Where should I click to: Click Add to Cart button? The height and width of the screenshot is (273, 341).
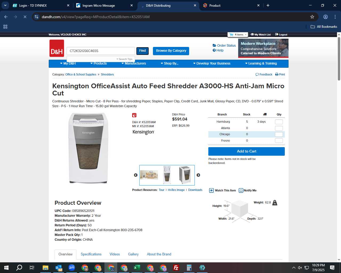[246, 151]
